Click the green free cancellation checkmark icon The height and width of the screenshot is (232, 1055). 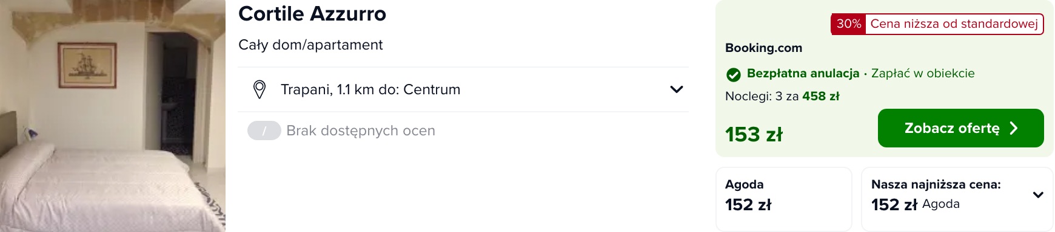tap(734, 74)
